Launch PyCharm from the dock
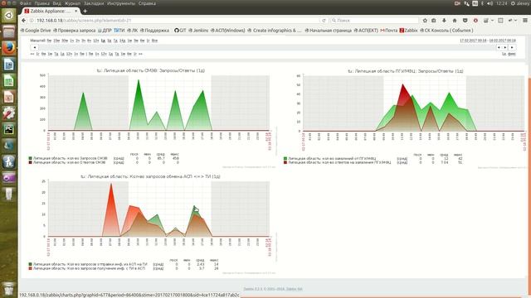This screenshot has width=531, height=298. pyautogui.click(x=9, y=129)
